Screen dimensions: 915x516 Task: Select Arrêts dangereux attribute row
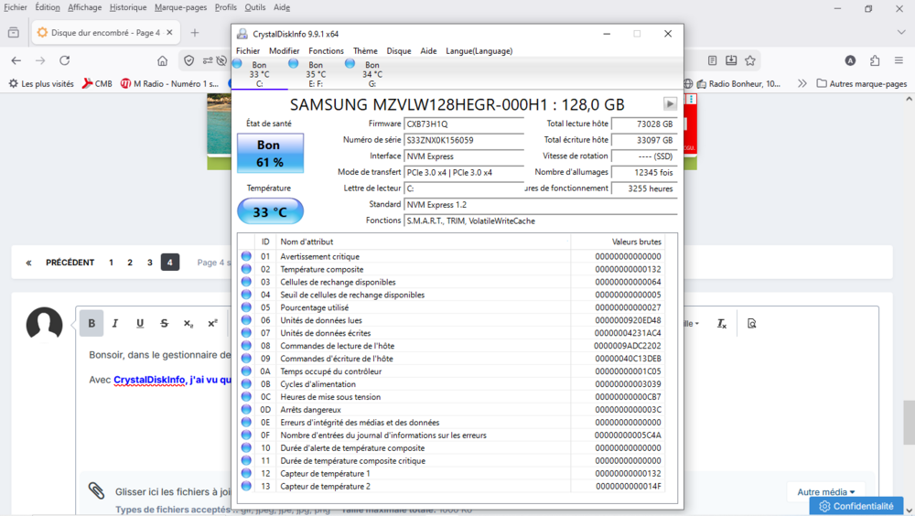coord(452,410)
